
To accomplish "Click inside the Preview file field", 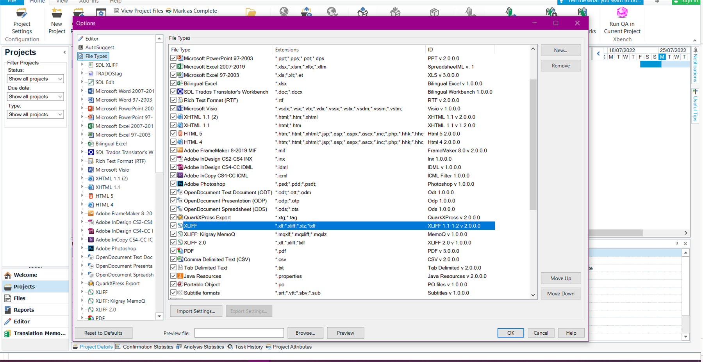I will (x=239, y=333).
